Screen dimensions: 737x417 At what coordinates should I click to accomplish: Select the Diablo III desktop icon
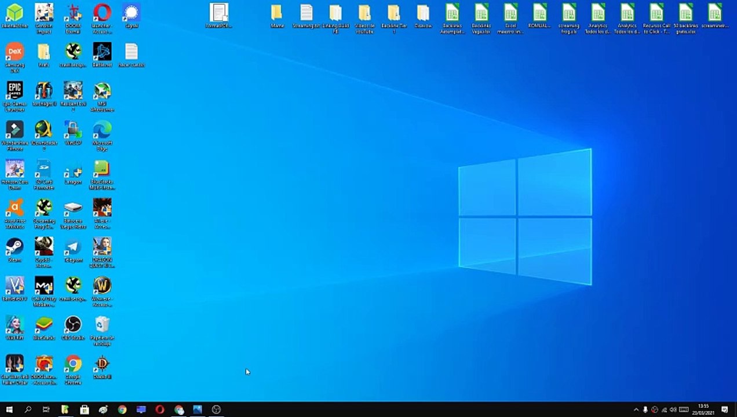(102, 367)
